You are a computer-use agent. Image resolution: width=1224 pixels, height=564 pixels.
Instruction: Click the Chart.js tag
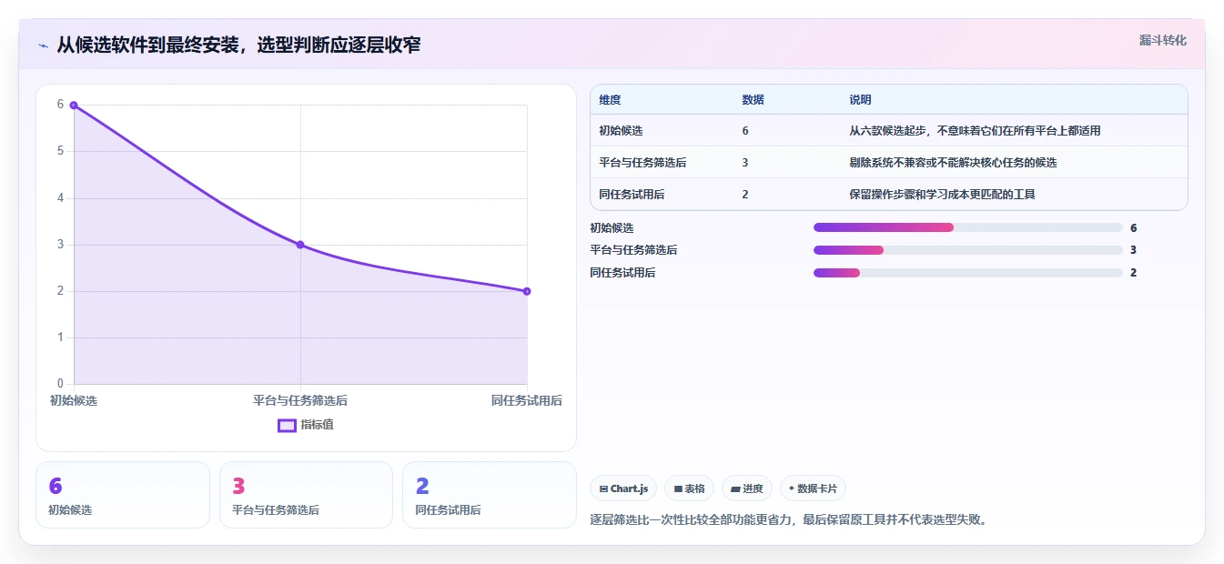coord(623,488)
